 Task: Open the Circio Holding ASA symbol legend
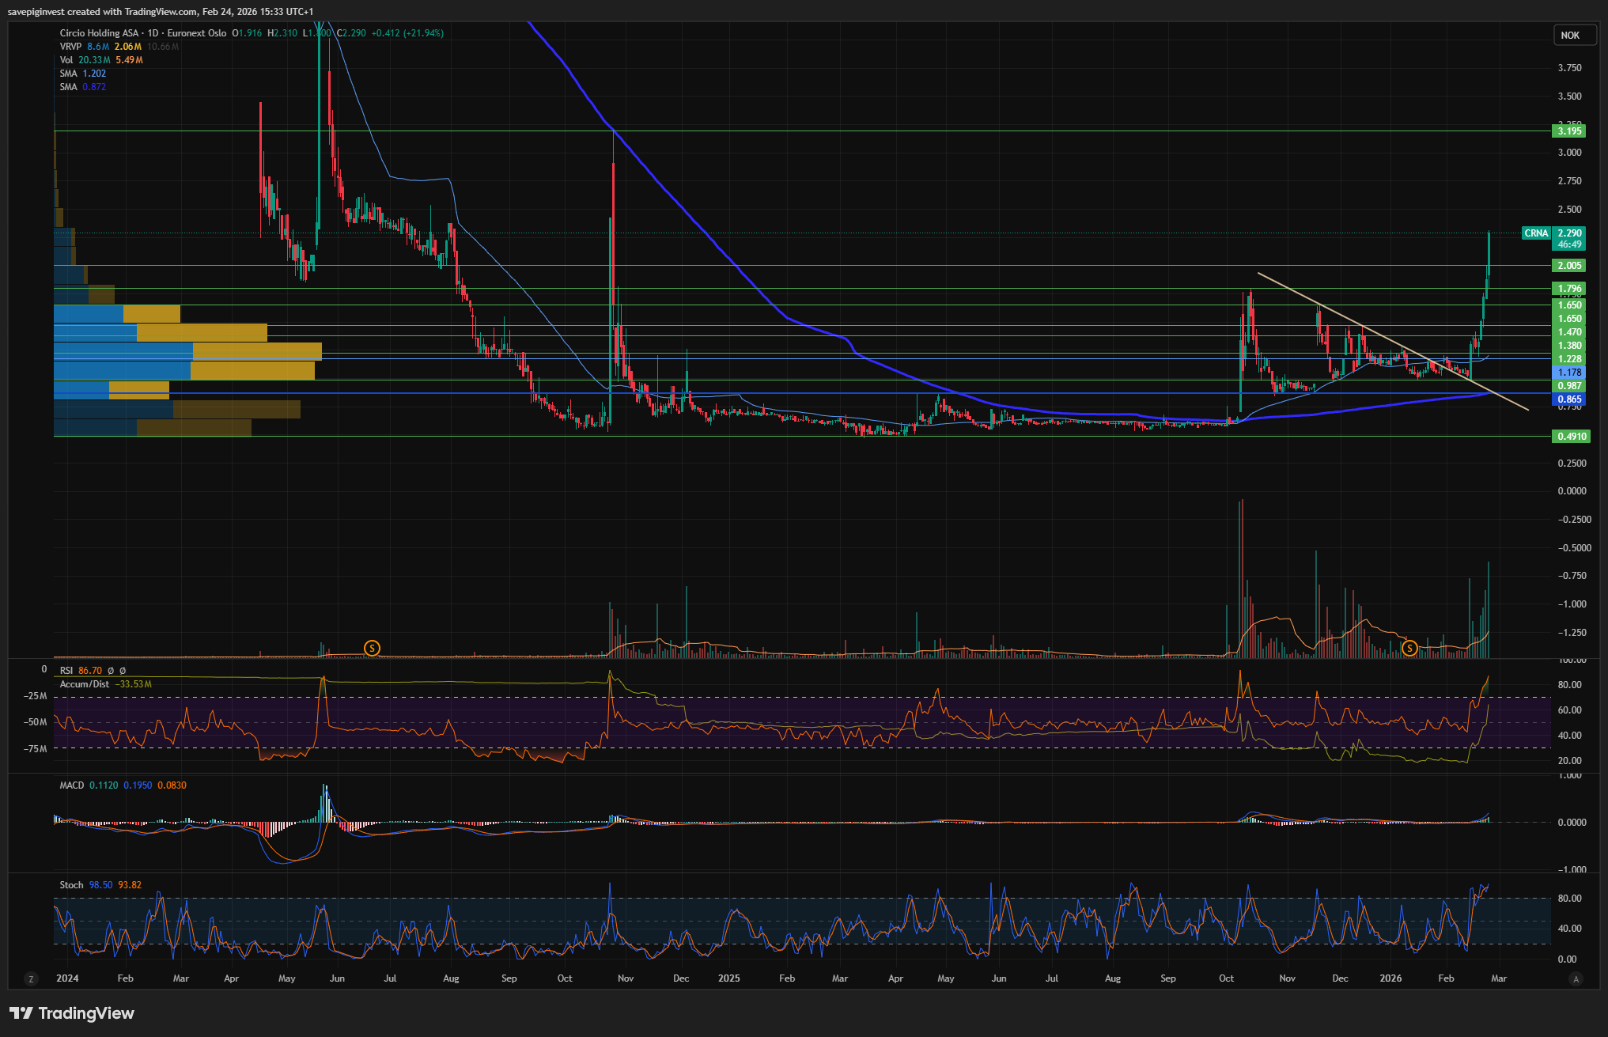click(x=99, y=33)
